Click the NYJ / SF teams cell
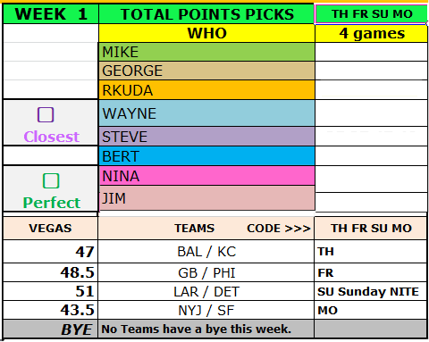The image size is (429, 342). (206, 311)
